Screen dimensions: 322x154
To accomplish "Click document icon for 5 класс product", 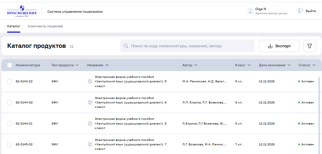I will pyautogui.click(x=90, y=81).
